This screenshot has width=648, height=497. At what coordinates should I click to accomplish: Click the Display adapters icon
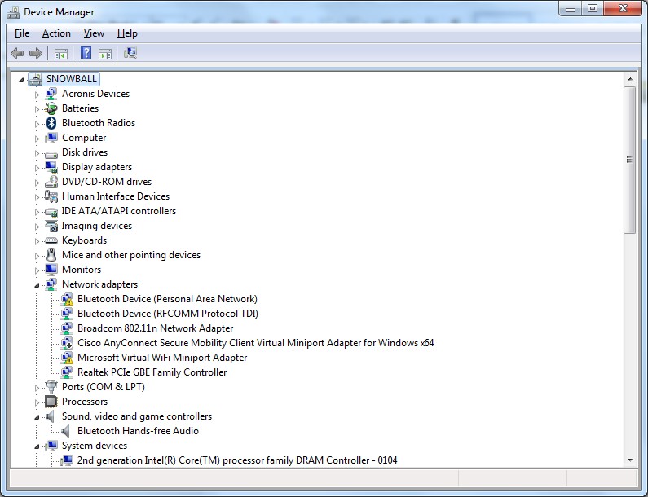click(x=51, y=167)
